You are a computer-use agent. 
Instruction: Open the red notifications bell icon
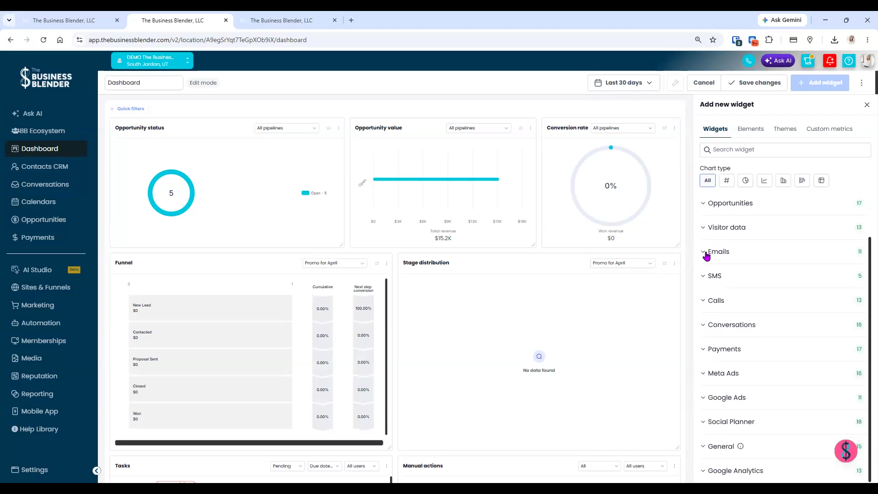click(830, 60)
